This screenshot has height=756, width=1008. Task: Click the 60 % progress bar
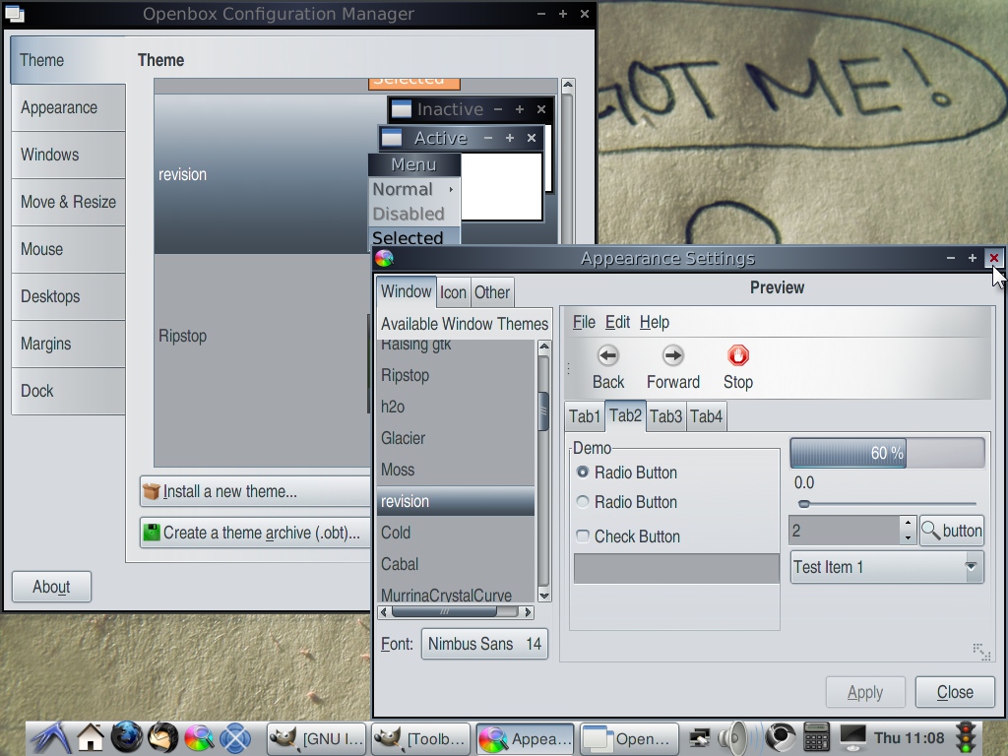(x=887, y=453)
